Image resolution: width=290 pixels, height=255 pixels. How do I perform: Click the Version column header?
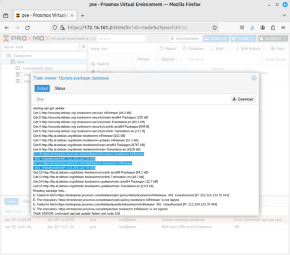click(x=218, y=69)
